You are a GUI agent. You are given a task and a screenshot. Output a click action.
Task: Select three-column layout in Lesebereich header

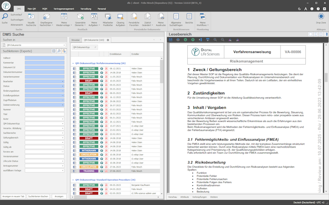(x=321, y=34)
